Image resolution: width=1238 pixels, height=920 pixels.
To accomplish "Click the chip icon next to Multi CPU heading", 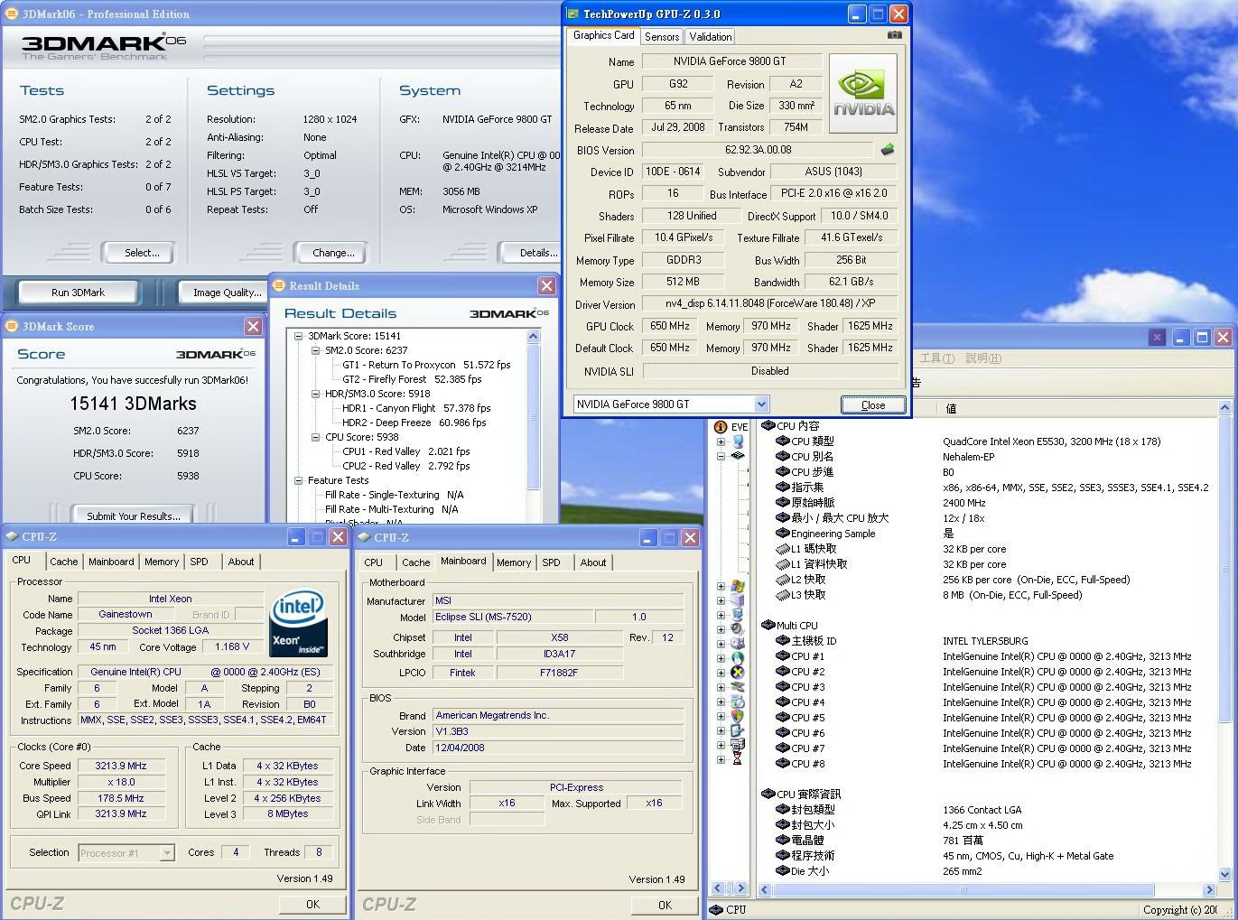I will (x=768, y=625).
